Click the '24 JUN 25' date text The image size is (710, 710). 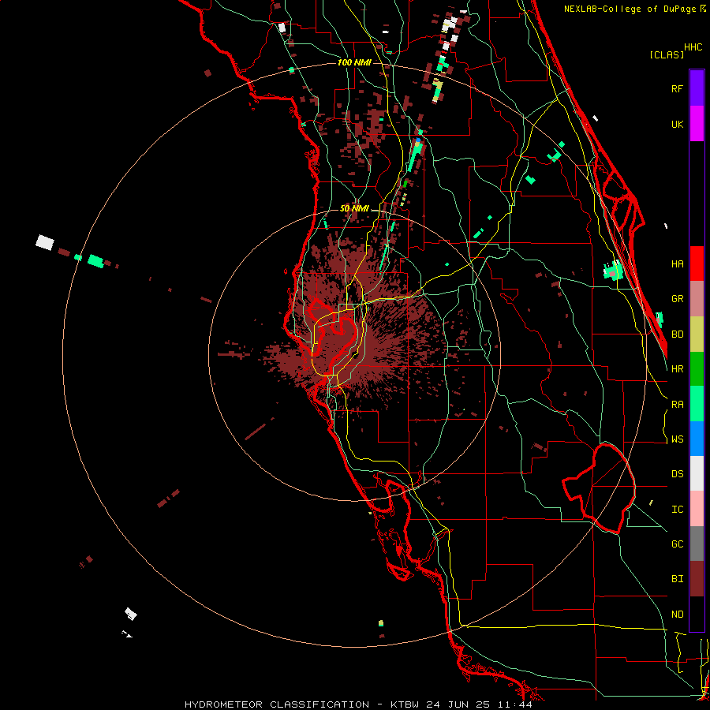click(x=458, y=704)
